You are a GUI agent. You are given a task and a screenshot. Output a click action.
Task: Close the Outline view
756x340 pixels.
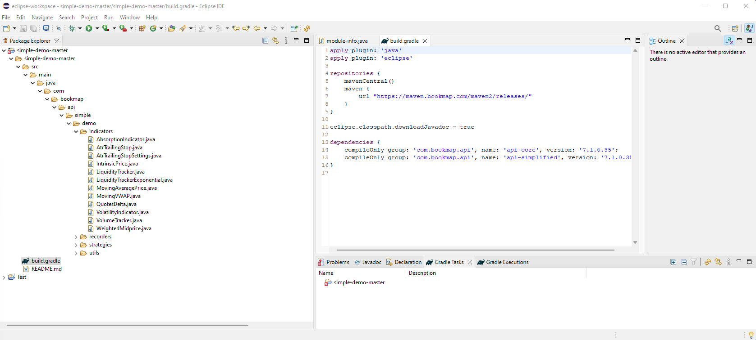[x=682, y=41]
